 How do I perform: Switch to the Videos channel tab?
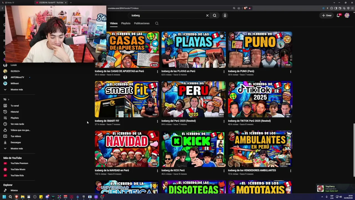tap(114, 23)
